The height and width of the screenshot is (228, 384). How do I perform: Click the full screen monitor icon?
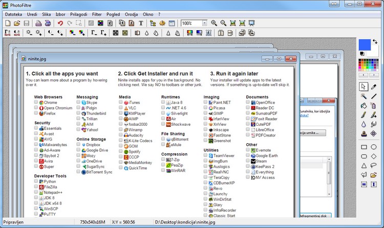[251, 23]
